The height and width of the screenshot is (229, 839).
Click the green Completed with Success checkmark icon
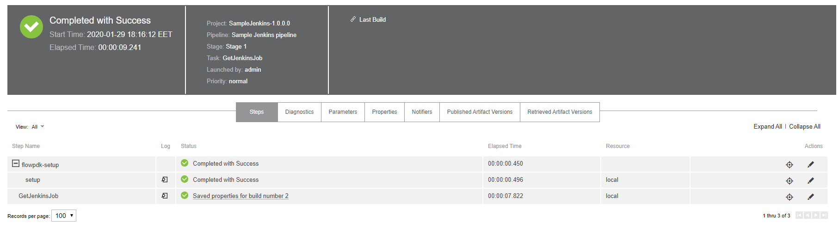coord(31,27)
